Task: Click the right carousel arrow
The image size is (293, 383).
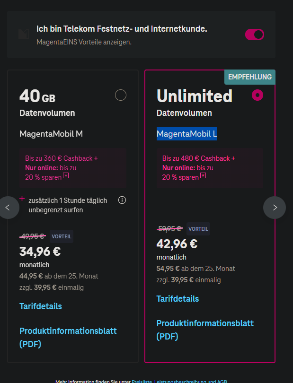Action: click(275, 208)
